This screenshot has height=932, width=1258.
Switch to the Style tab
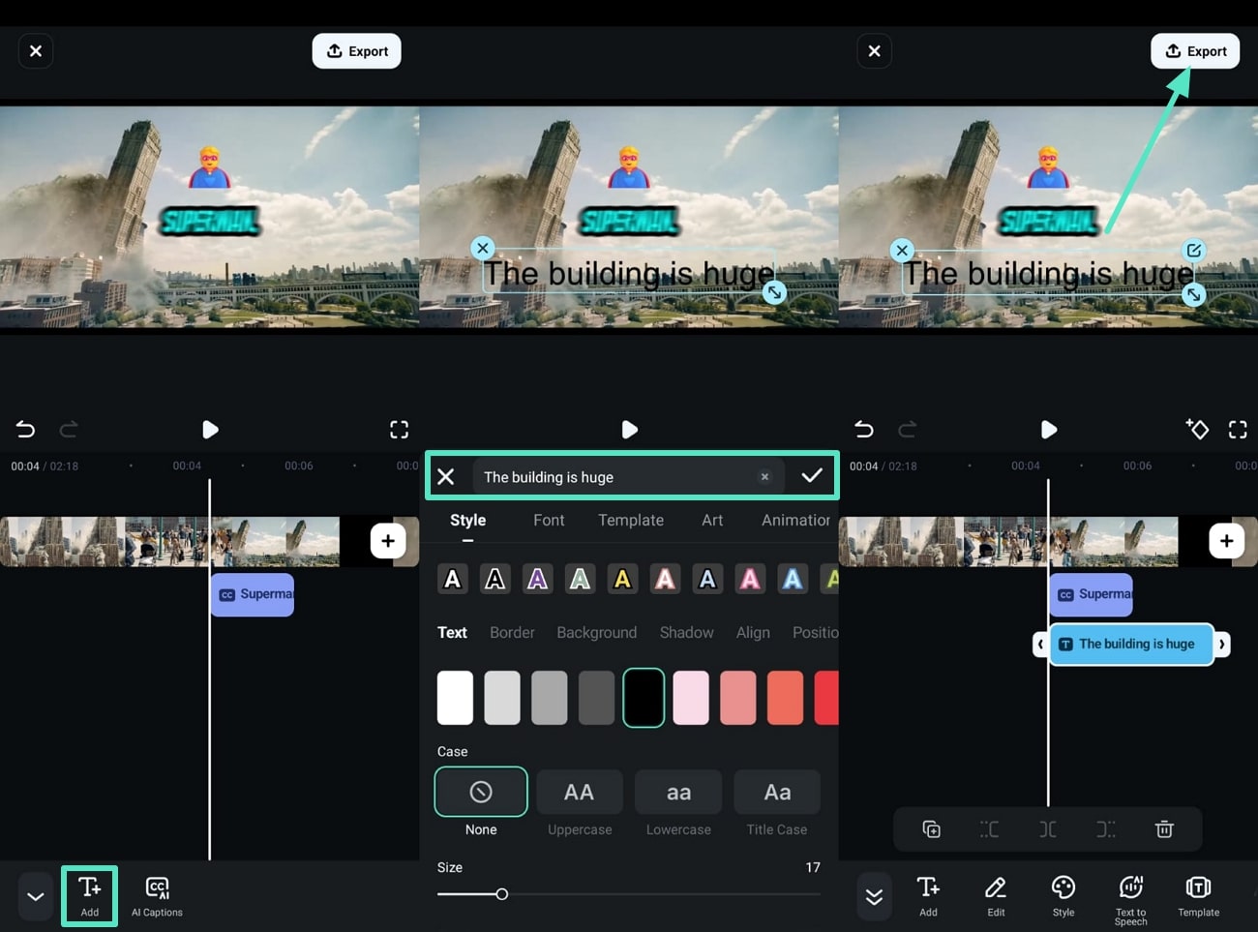pyautogui.click(x=468, y=521)
